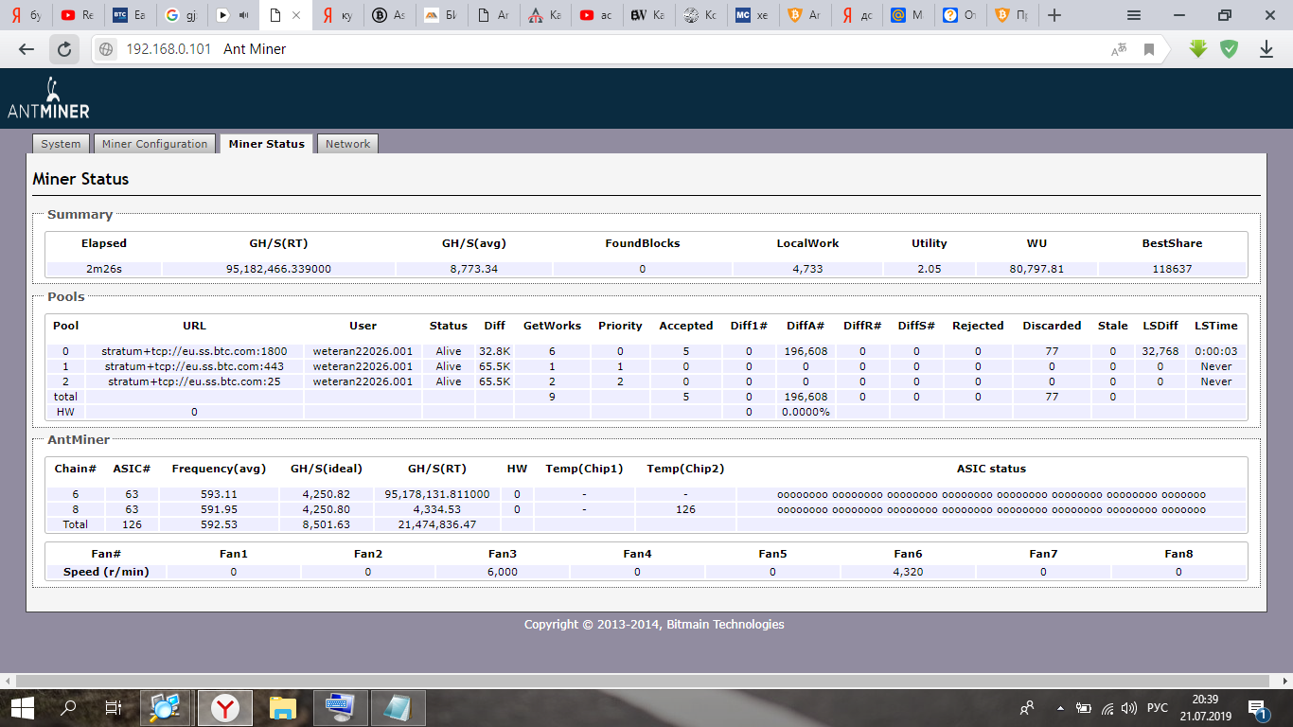This screenshot has width=1293, height=727.
Task: Click the Wi-Fi network tray icon
Action: coord(1107,708)
